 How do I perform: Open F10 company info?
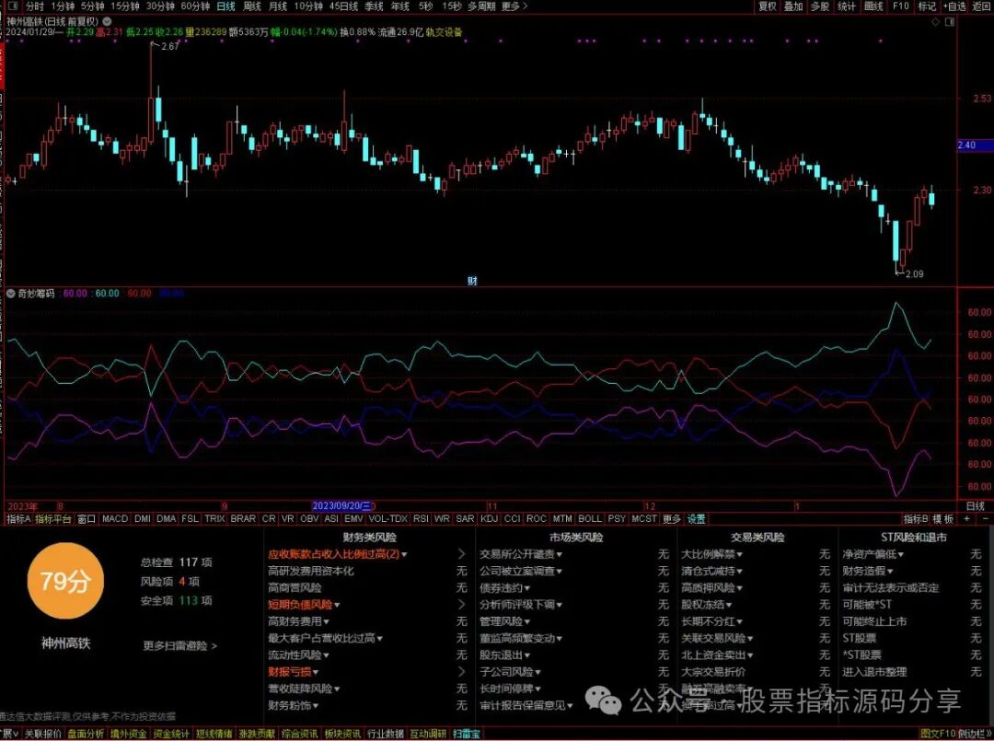click(900, 6)
